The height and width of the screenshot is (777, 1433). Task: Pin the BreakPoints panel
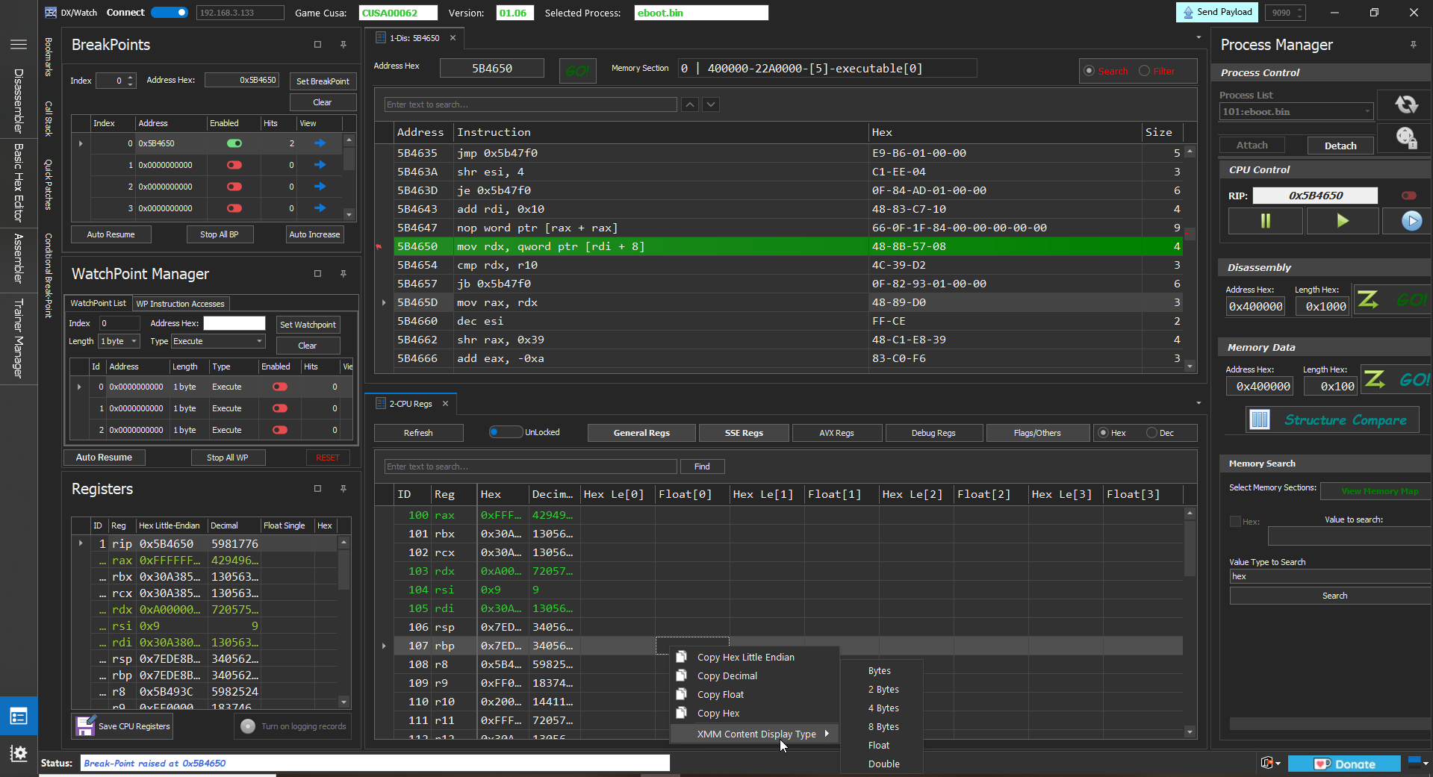[x=344, y=45]
